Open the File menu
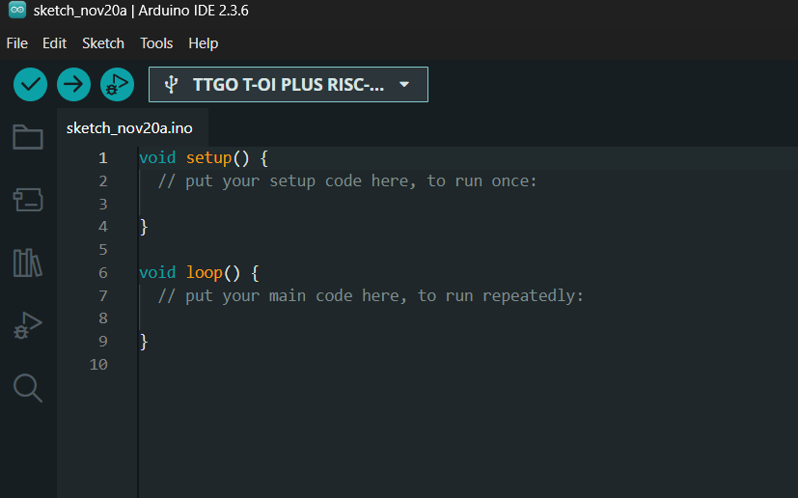Image resolution: width=798 pixels, height=498 pixels. (x=16, y=43)
